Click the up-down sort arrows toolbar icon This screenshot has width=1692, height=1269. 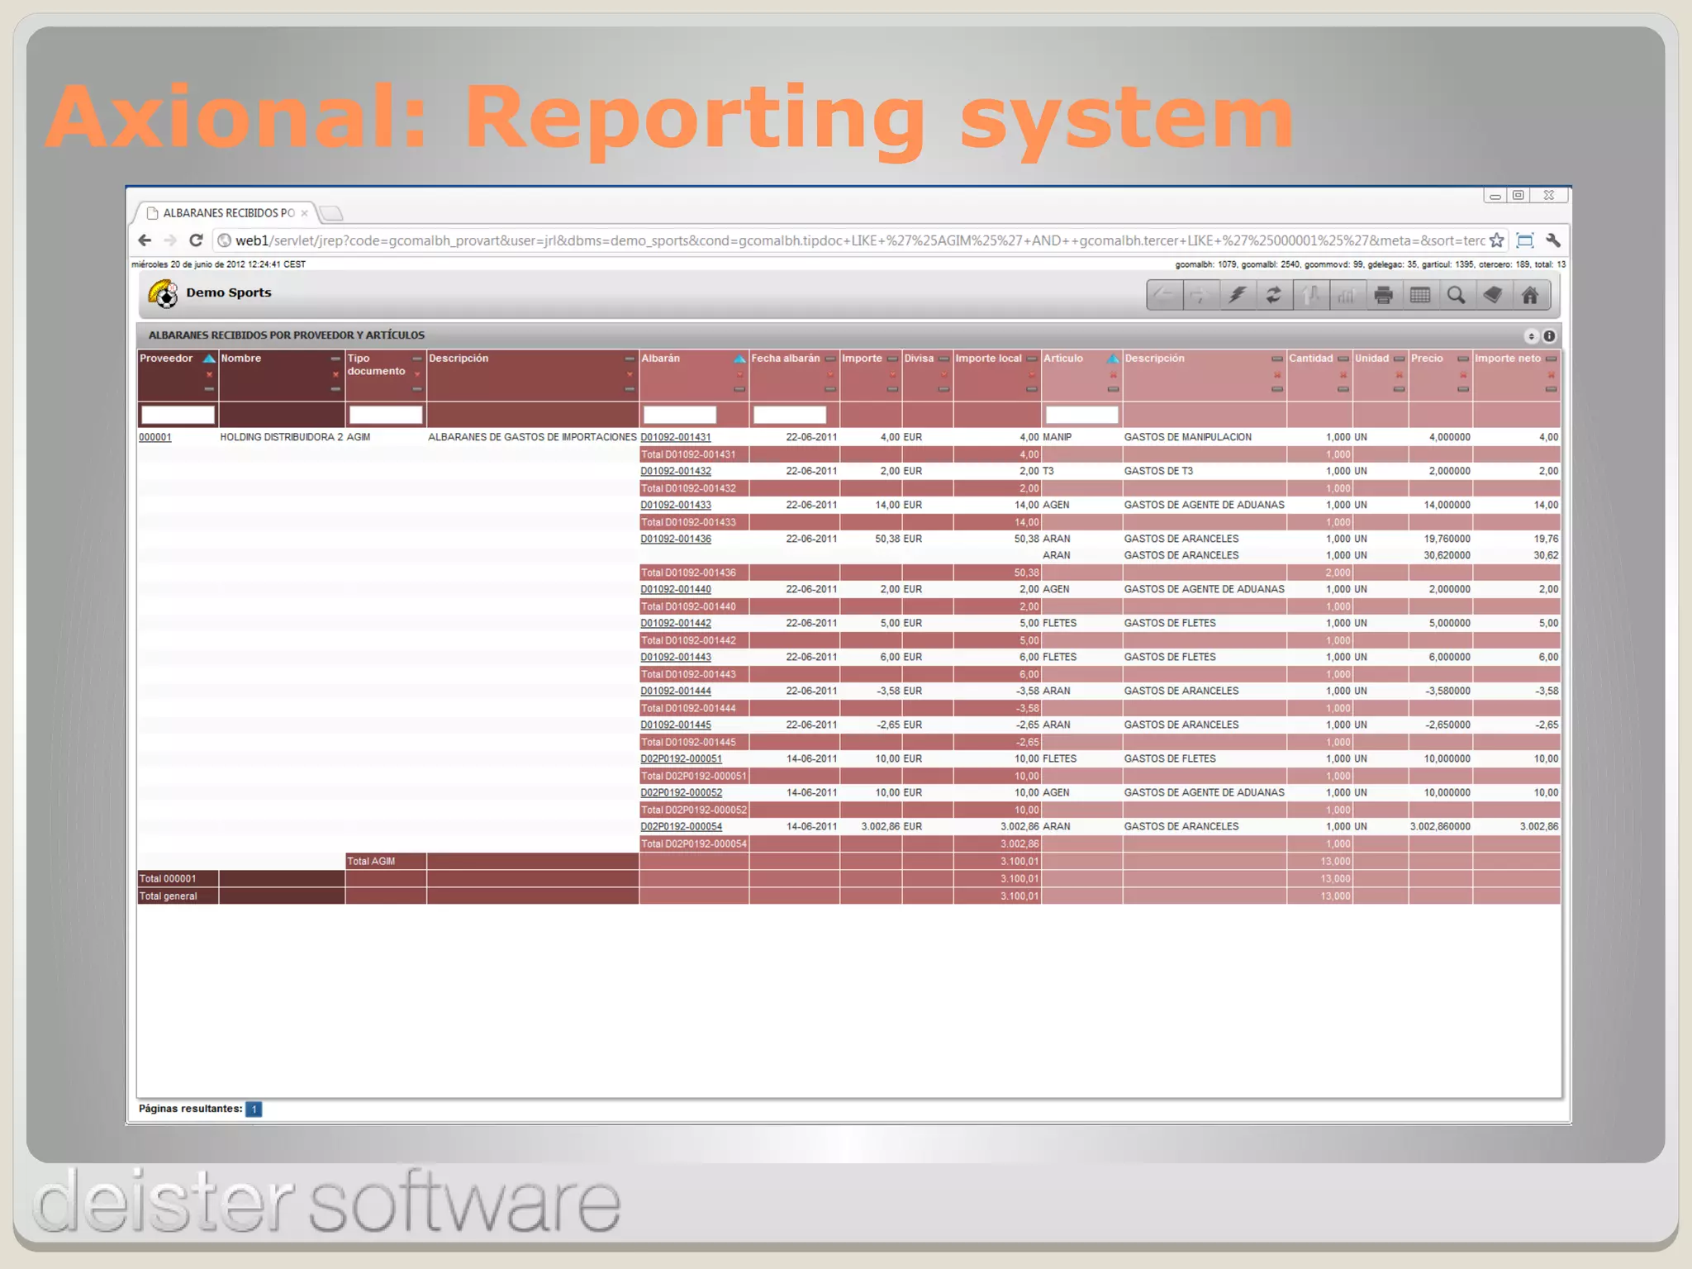point(1310,295)
